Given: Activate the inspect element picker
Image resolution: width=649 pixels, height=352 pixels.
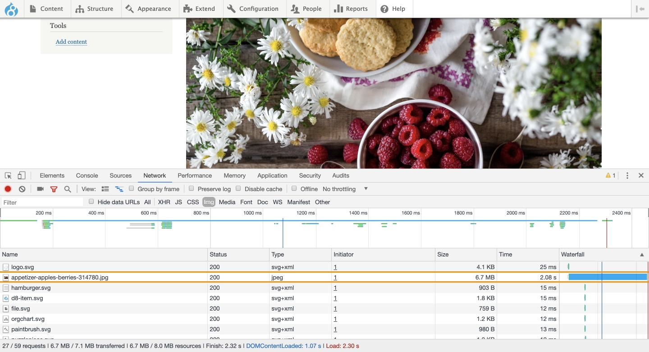Looking at the screenshot, I should pyautogui.click(x=8, y=176).
